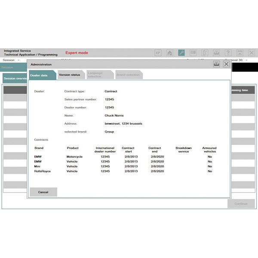The image size is (258, 258).
Task: Click the XP icon in top toolbar
Action: click(158, 53)
